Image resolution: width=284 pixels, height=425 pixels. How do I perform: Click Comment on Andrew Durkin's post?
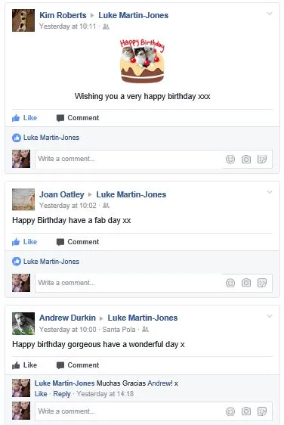[78, 365]
